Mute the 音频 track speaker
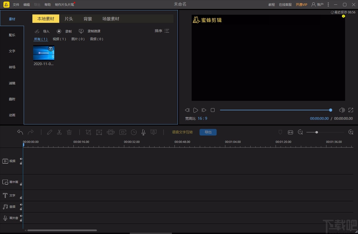The width and height of the screenshot is (358, 234). pos(21,205)
